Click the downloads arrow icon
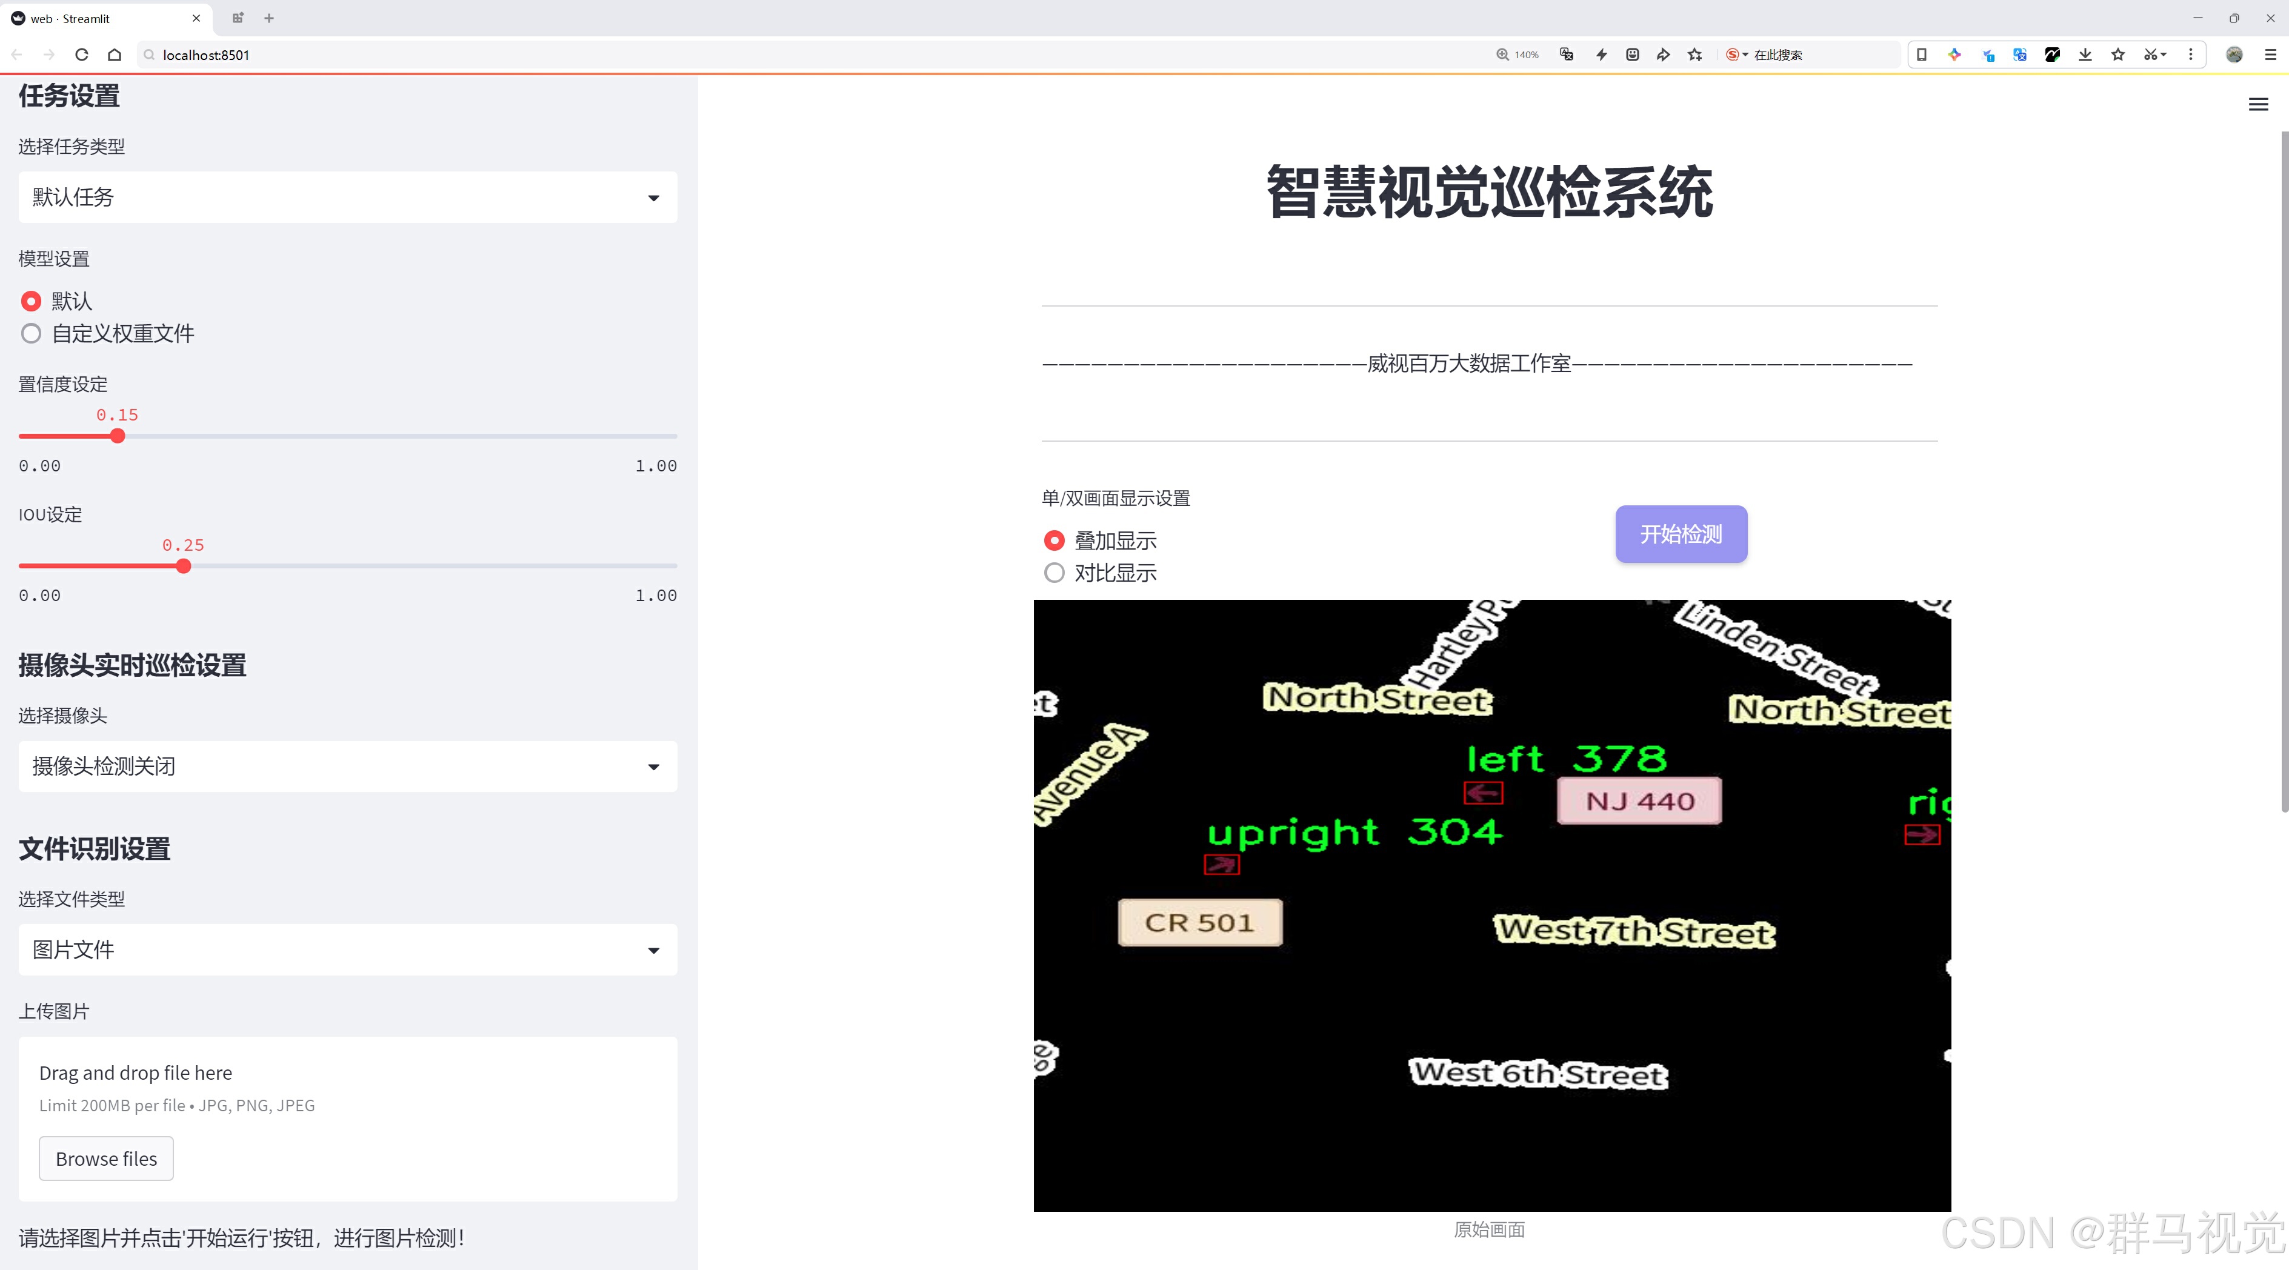 point(2085,55)
